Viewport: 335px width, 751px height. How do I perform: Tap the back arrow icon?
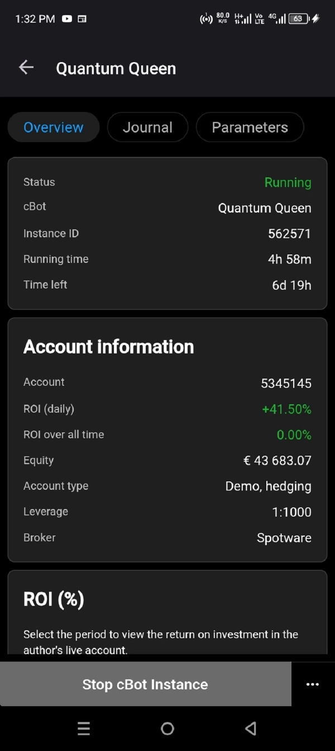point(26,68)
